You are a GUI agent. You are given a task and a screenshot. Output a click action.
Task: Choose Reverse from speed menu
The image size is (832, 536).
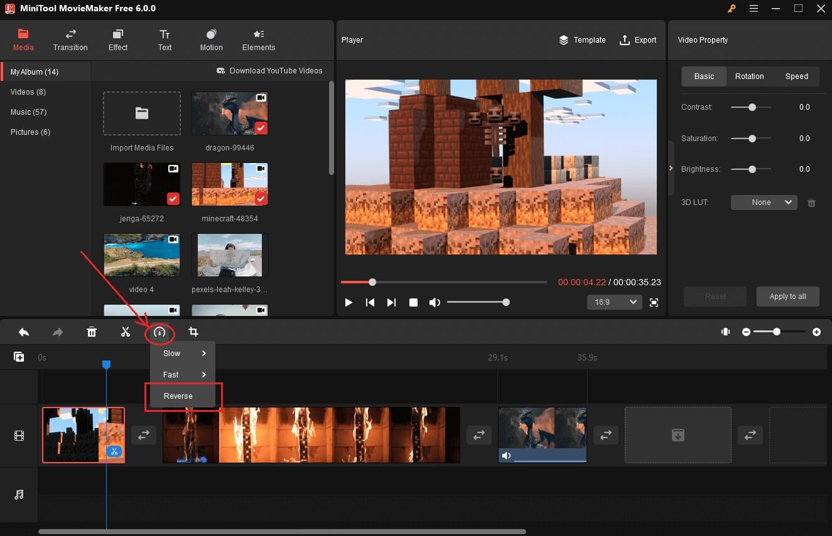183,396
